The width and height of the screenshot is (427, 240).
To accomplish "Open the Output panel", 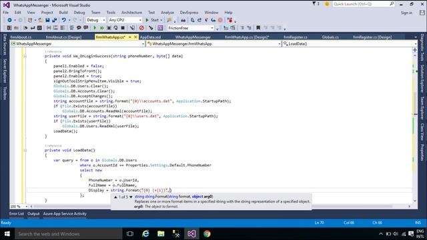I will tap(33, 214).
